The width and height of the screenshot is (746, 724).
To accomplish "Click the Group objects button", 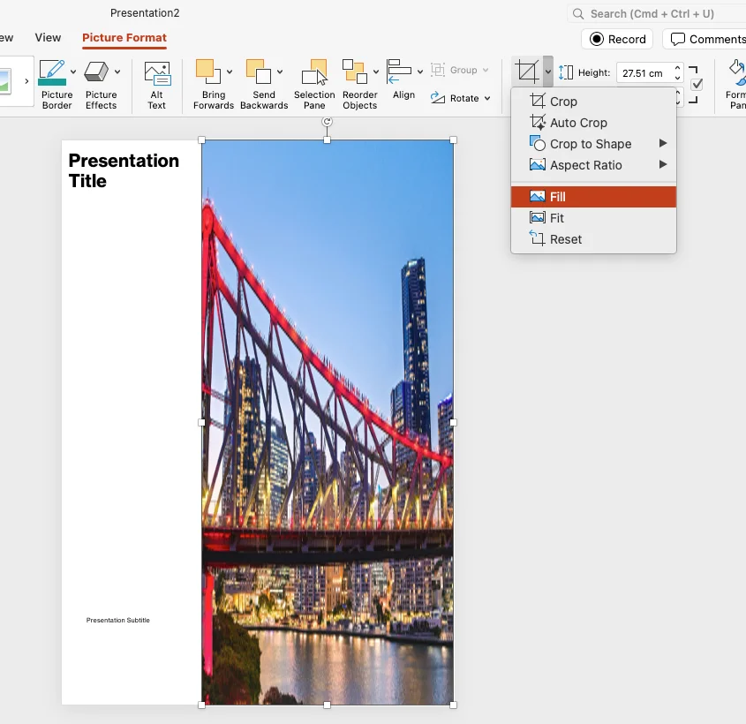I will click(460, 70).
